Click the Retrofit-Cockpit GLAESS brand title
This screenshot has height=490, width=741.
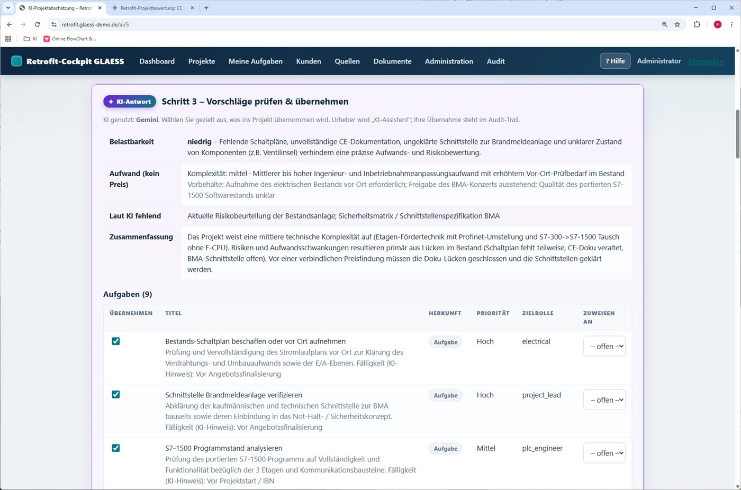(x=75, y=61)
